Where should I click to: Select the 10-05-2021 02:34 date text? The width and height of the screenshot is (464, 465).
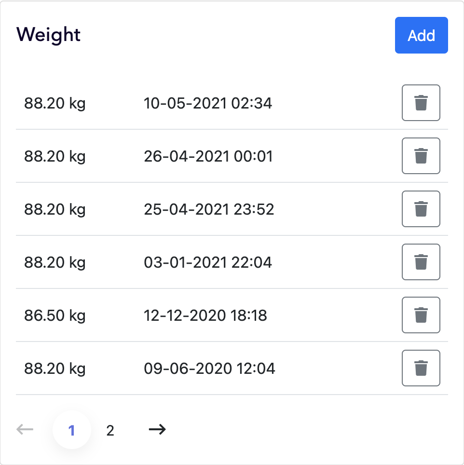click(x=208, y=103)
